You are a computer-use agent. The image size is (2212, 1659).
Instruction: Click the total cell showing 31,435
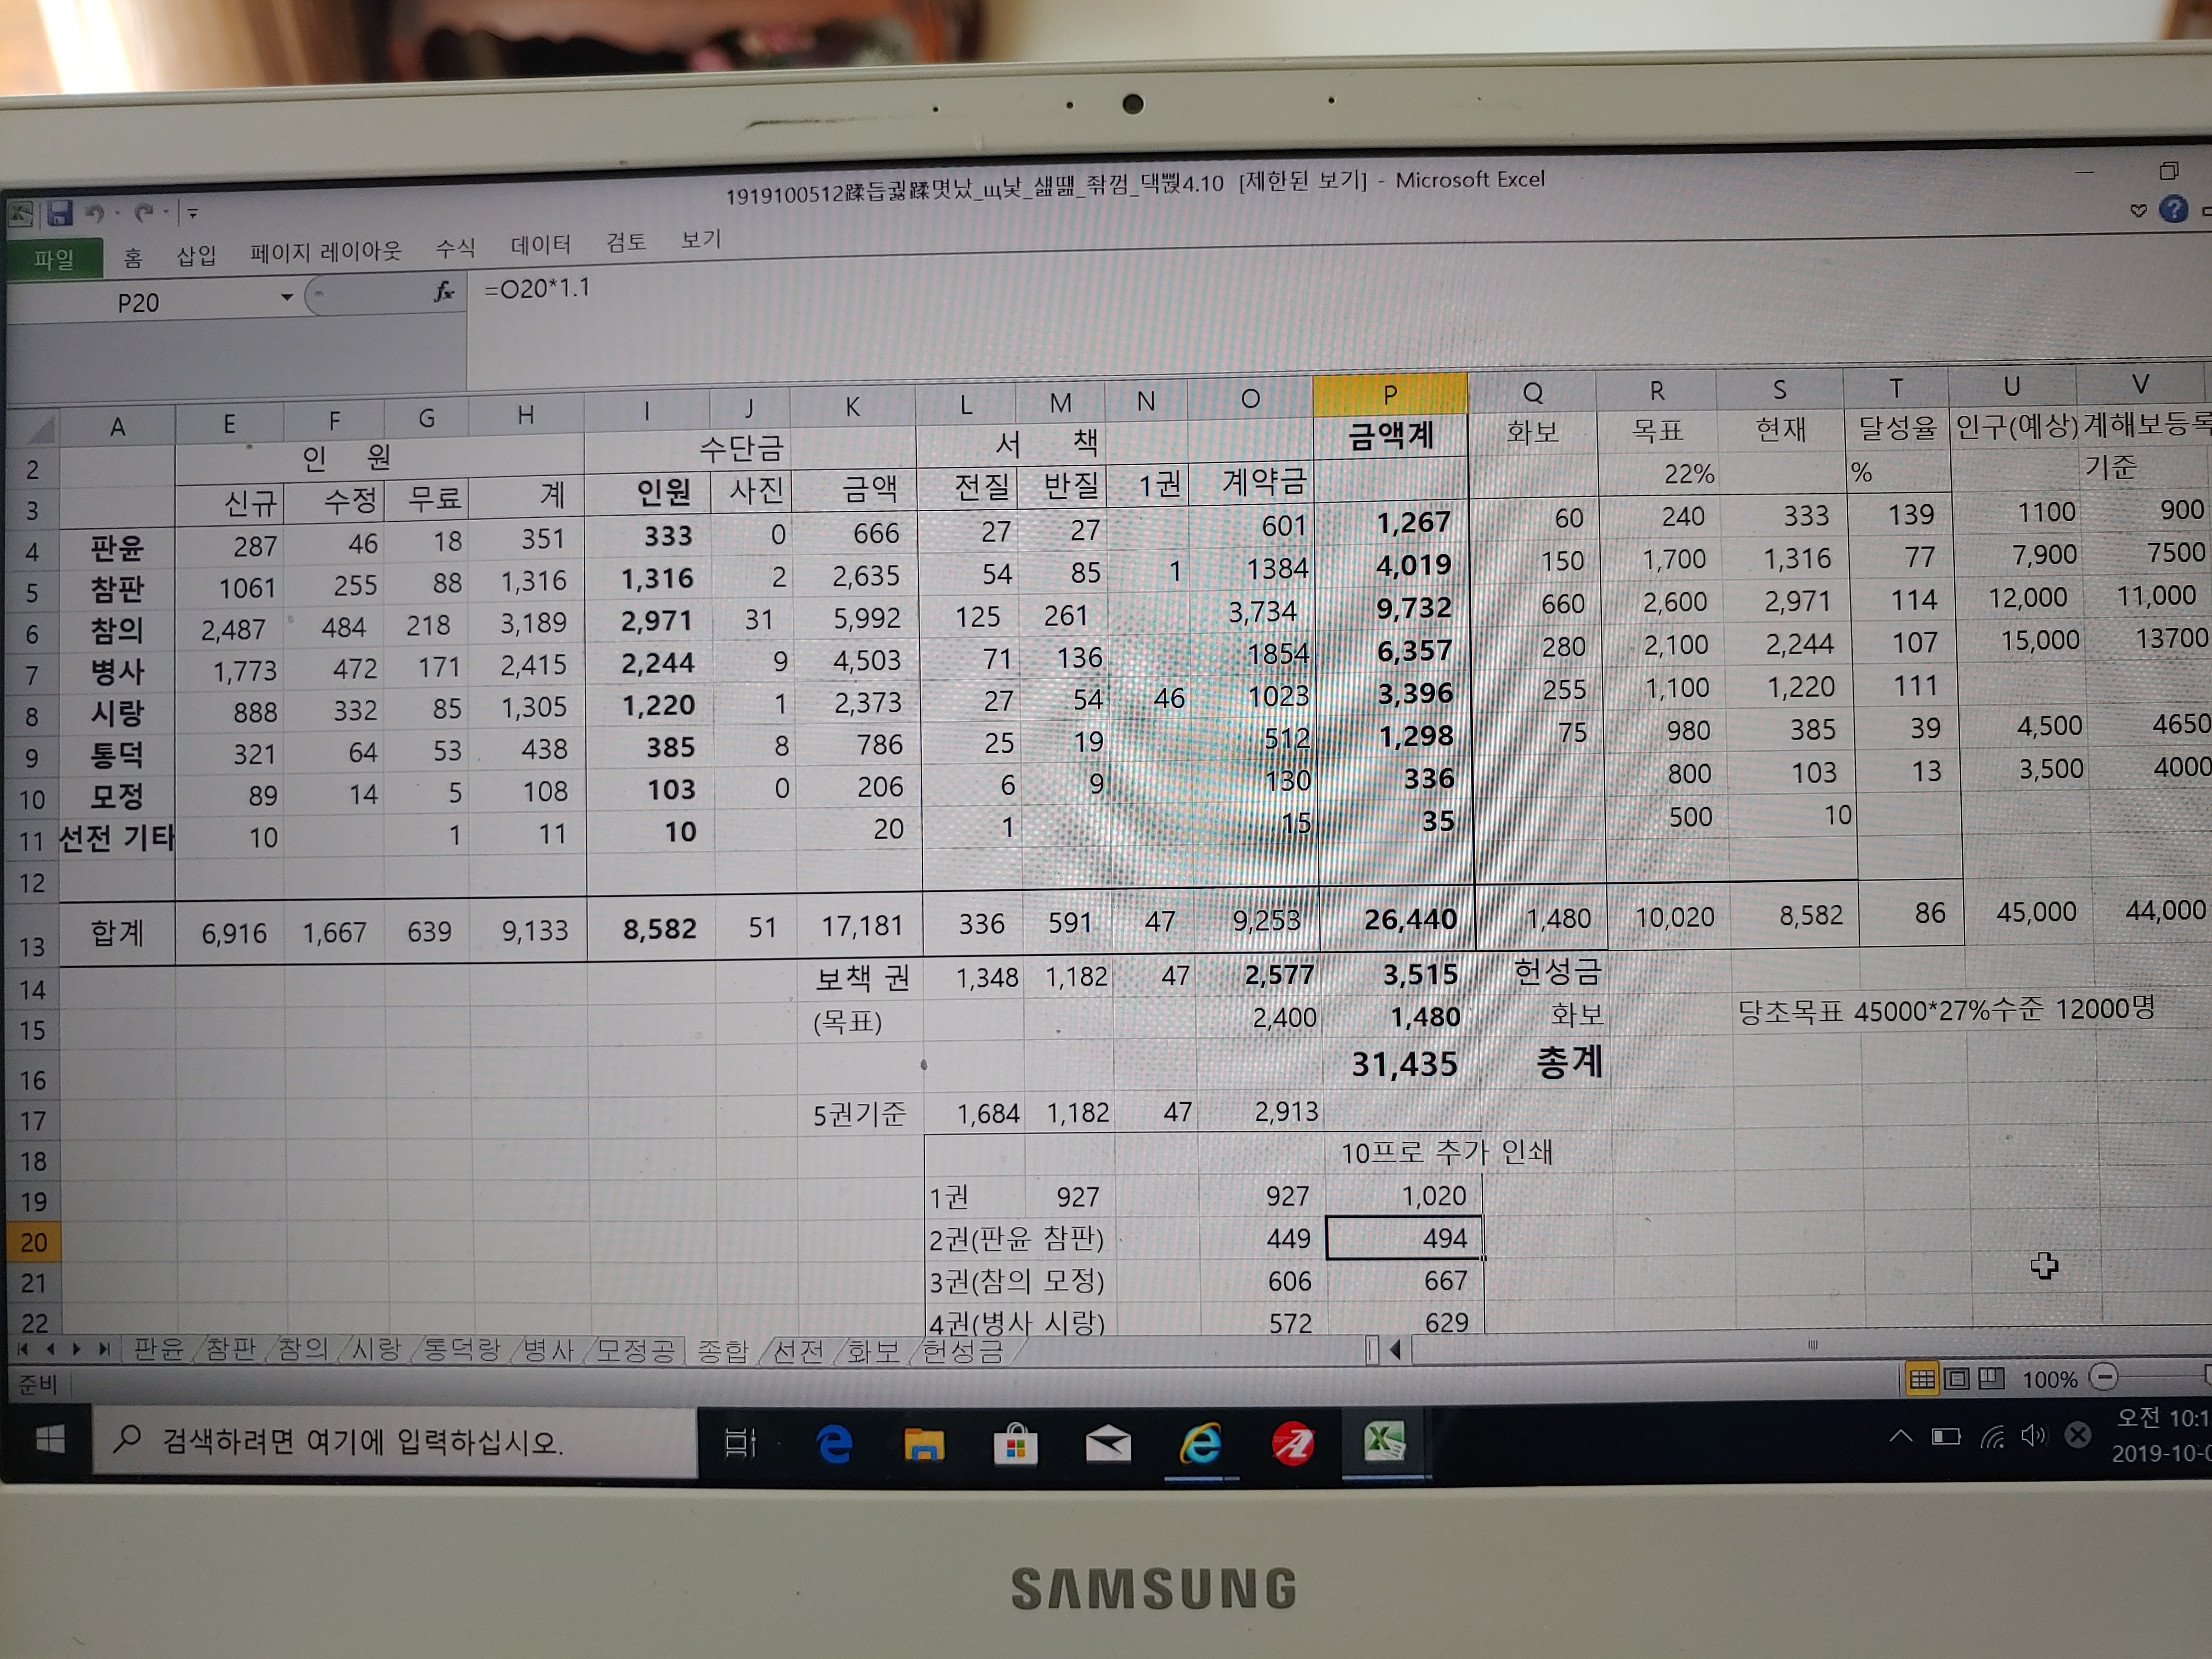(x=1403, y=1064)
